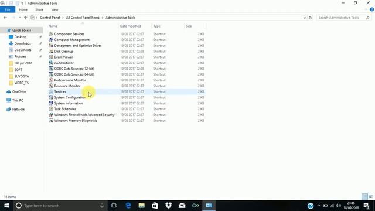Image resolution: width=375 pixels, height=211 pixels.
Task: Open the VIDEO_TS folder in sidebar
Action: tap(22, 83)
